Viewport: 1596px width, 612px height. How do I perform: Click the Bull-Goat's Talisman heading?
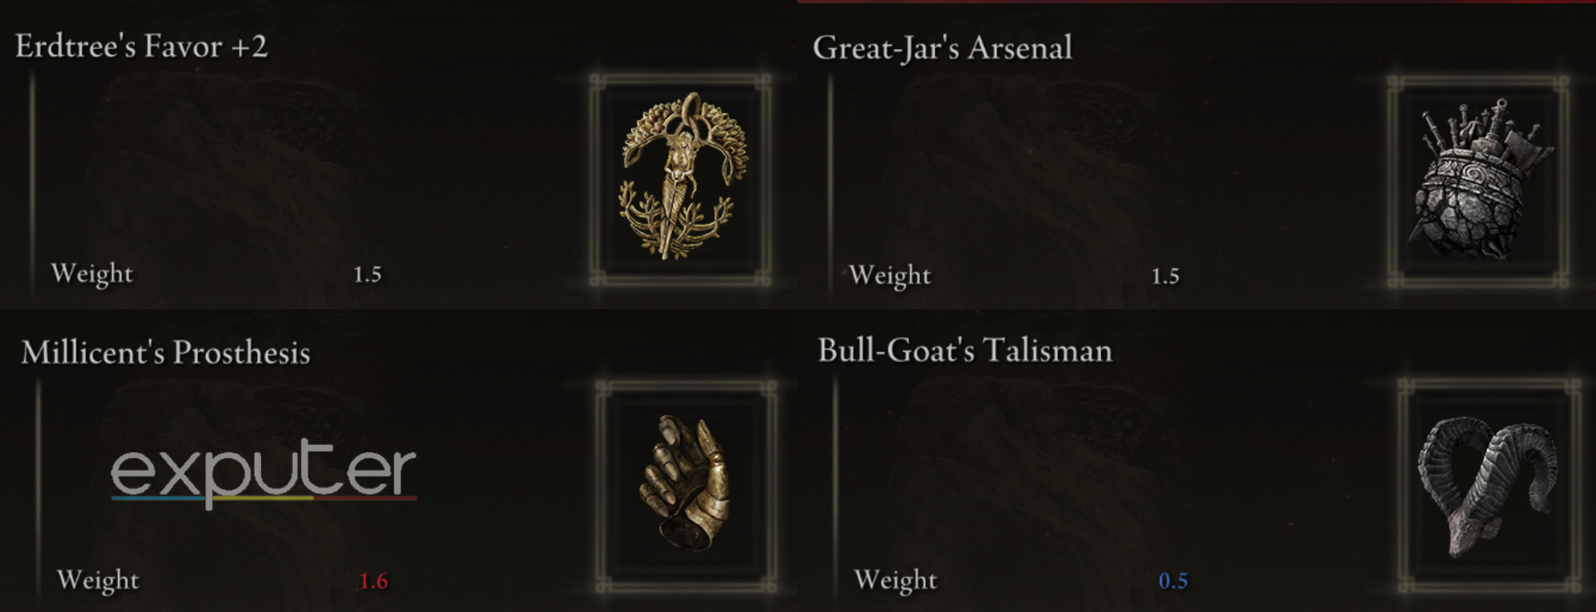(965, 350)
